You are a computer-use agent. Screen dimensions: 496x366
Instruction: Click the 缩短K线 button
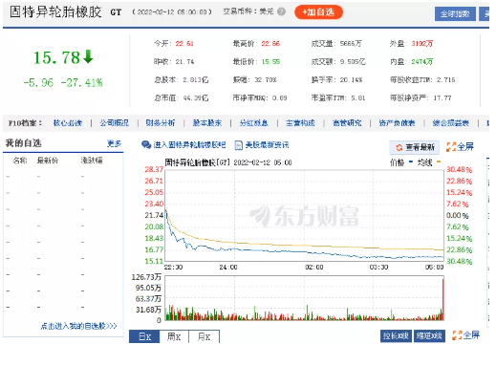click(429, 336)
